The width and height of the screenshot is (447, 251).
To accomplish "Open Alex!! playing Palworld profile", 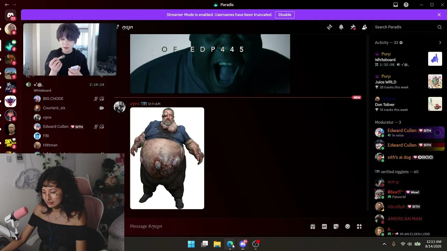I will click(x=408, y=194).
